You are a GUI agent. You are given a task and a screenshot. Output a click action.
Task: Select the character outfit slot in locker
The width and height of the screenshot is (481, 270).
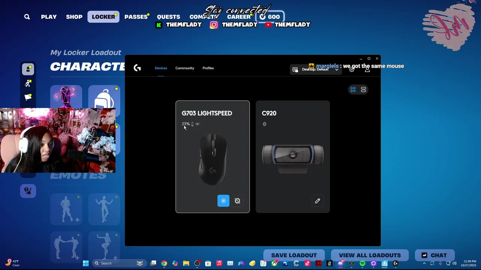click(66, 97)
